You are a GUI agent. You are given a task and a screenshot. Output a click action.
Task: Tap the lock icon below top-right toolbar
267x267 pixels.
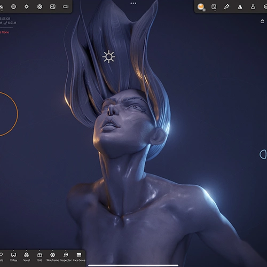coord(262,21)
